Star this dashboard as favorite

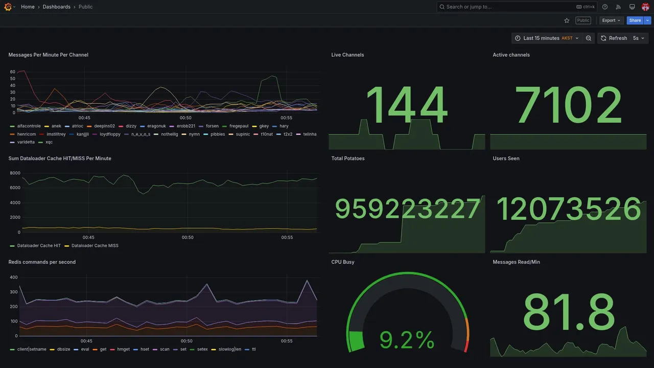click(567, 20)
